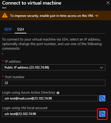Select the SSH tab
This screenshot has height=123, width=111.
click(x=20, y=29)
